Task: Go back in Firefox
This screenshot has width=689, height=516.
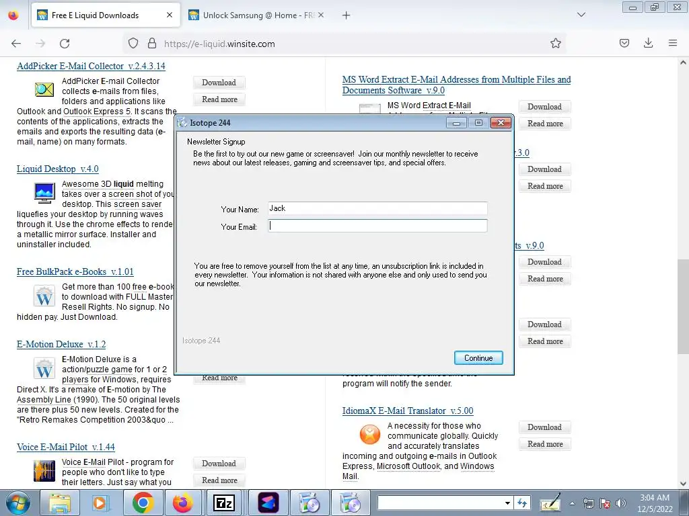Action: pyautogui.click(x=16, y=44)
